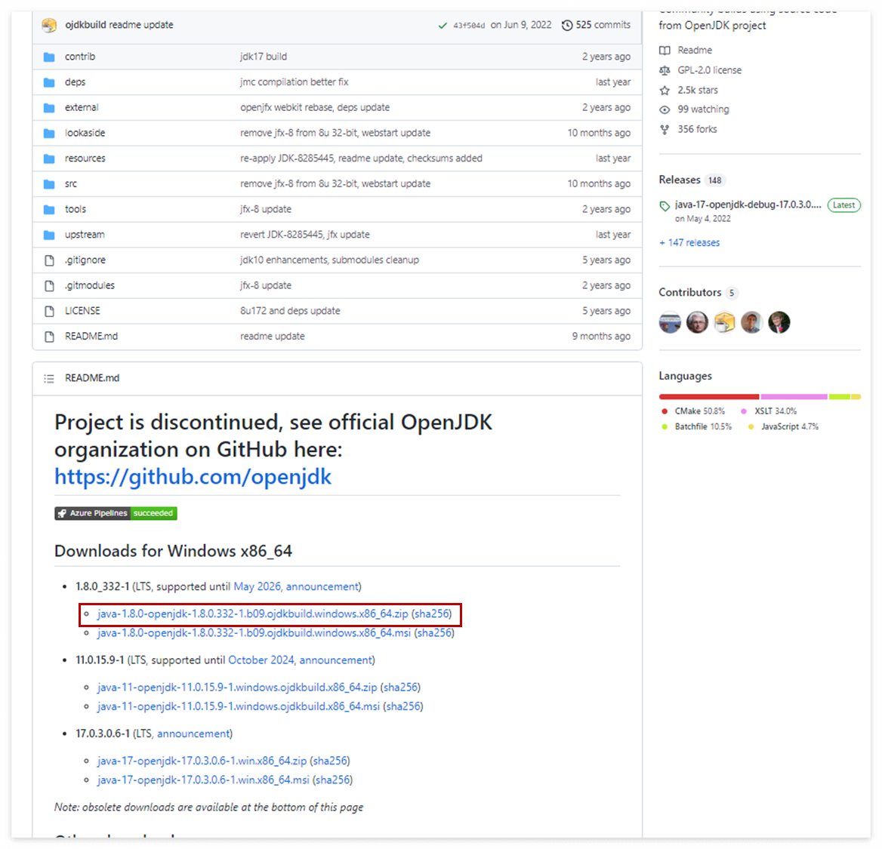The height and width of the screenshot is (849, 882).
Task: Open first contributor avatar
Action: (x=670, y=322)
